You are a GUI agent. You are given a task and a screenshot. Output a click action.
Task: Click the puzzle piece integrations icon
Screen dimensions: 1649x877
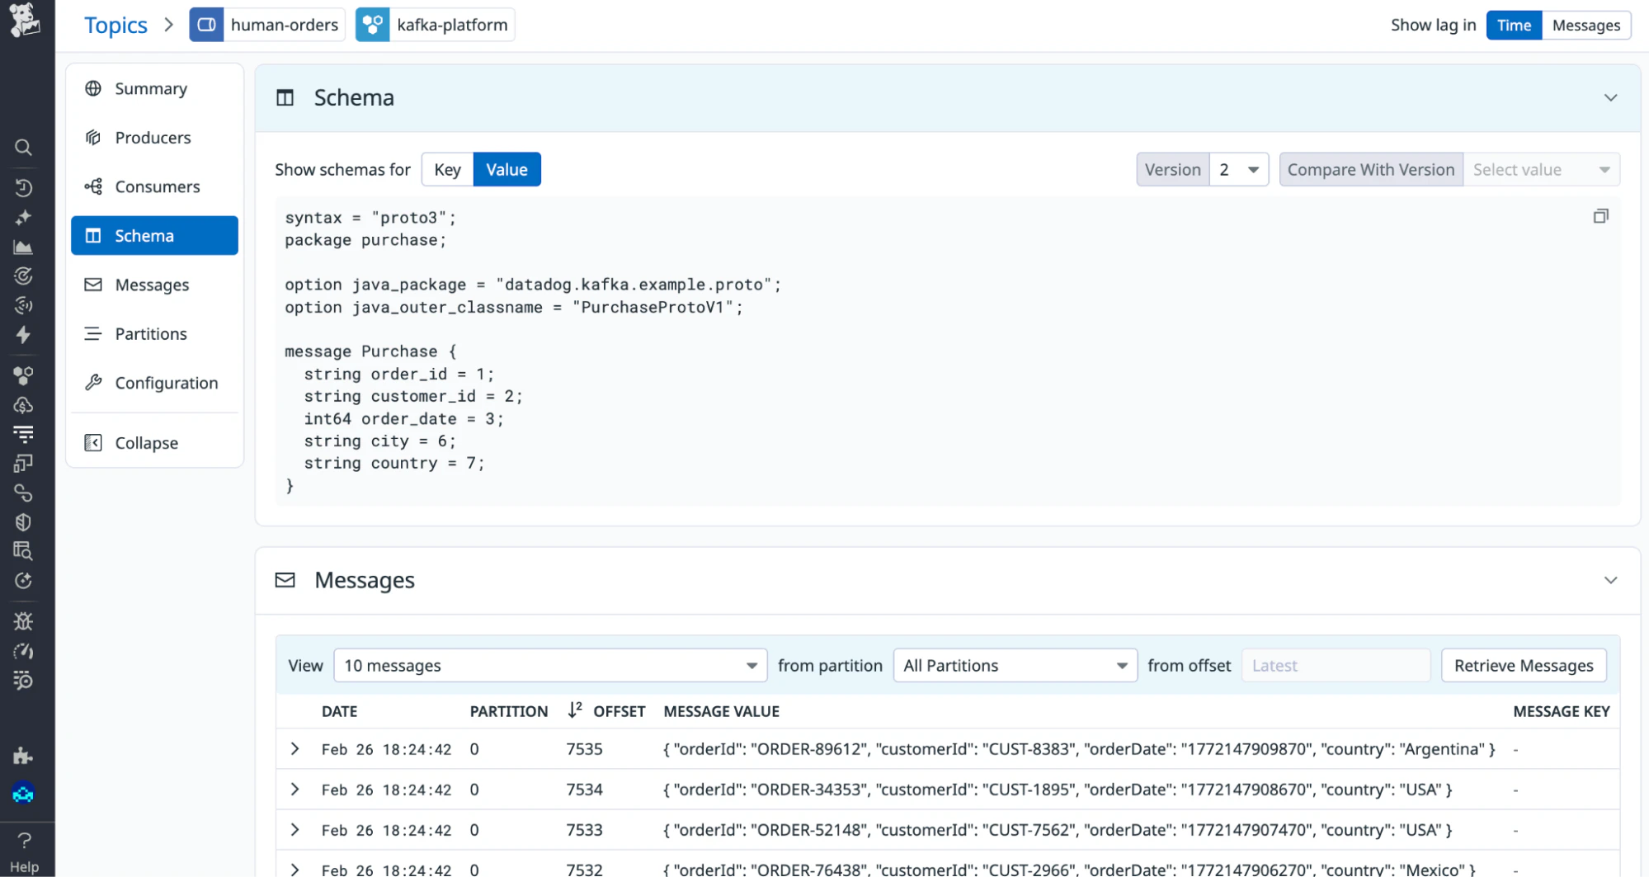(23, 756)
